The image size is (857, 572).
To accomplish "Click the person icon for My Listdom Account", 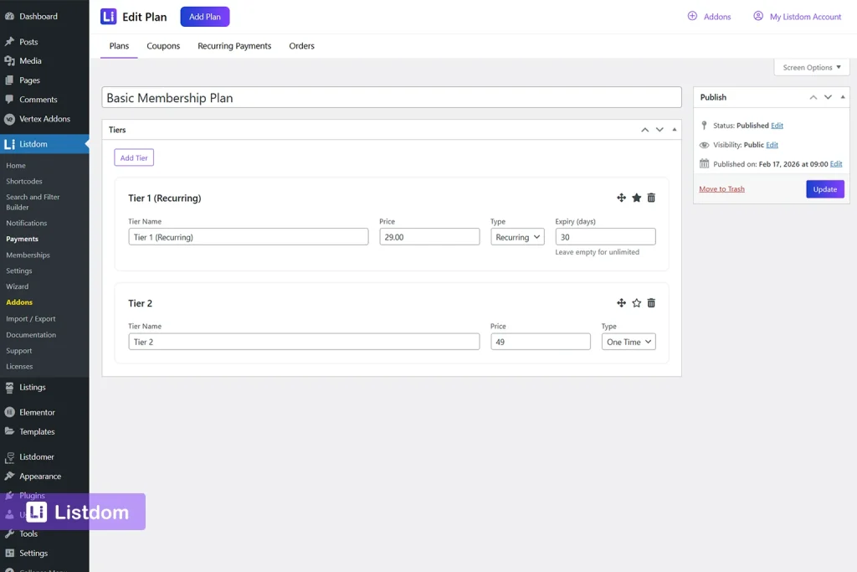I will tap(757, 16).
